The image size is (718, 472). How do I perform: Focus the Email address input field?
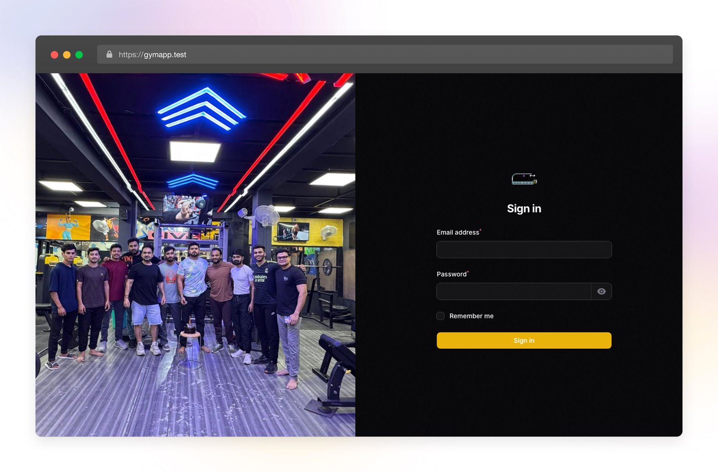pyautogui.click(x=524, y=250)
